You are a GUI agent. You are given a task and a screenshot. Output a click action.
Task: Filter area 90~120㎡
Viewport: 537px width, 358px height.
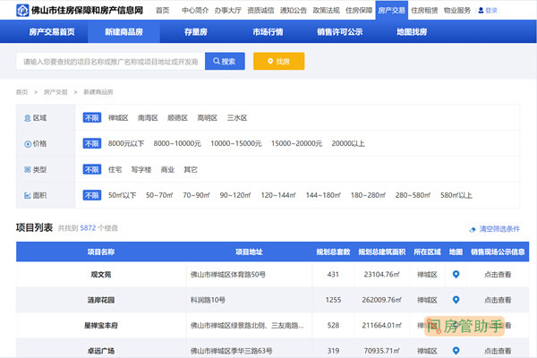(x=235, y=195)
